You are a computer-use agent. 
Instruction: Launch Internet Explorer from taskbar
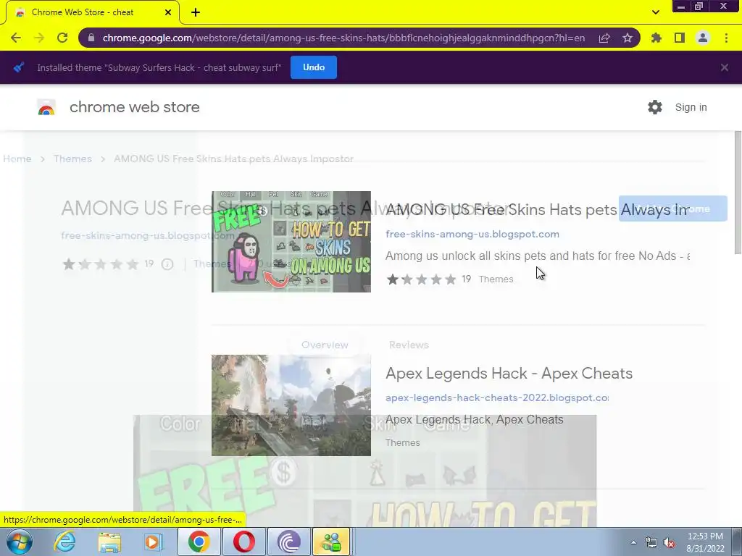tap(64, 542)
